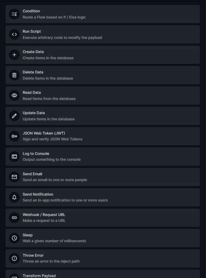Click the Create Data plus icon

point(14,55)
